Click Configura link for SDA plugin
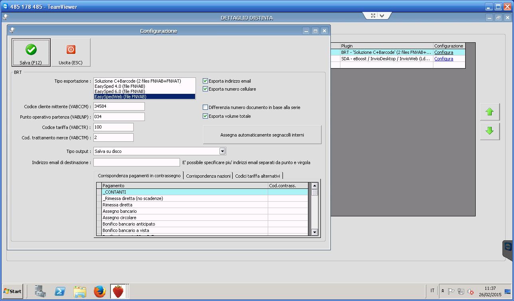This screenshot has height=301, width=514. (x=443, y=59)
